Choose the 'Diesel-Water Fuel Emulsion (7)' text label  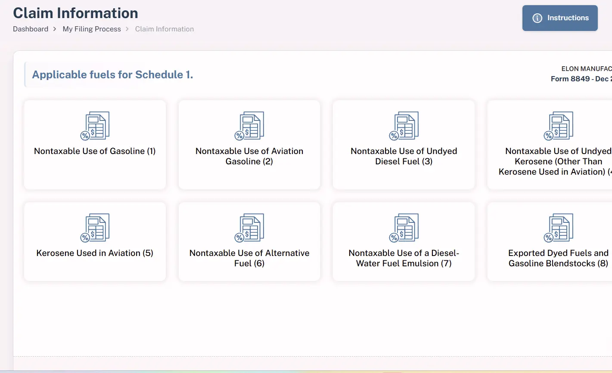[404, 258]
